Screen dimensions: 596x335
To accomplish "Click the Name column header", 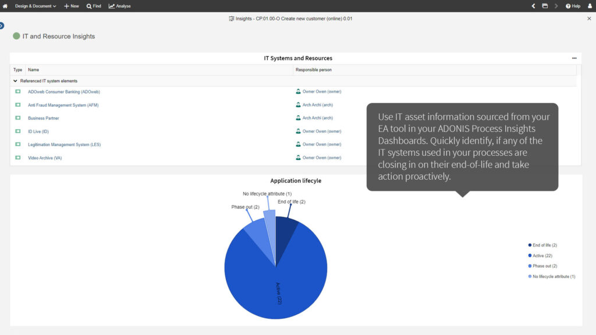I will tap(33, 69).
